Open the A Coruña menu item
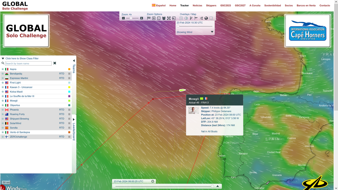338x190 pixels. 255,6
